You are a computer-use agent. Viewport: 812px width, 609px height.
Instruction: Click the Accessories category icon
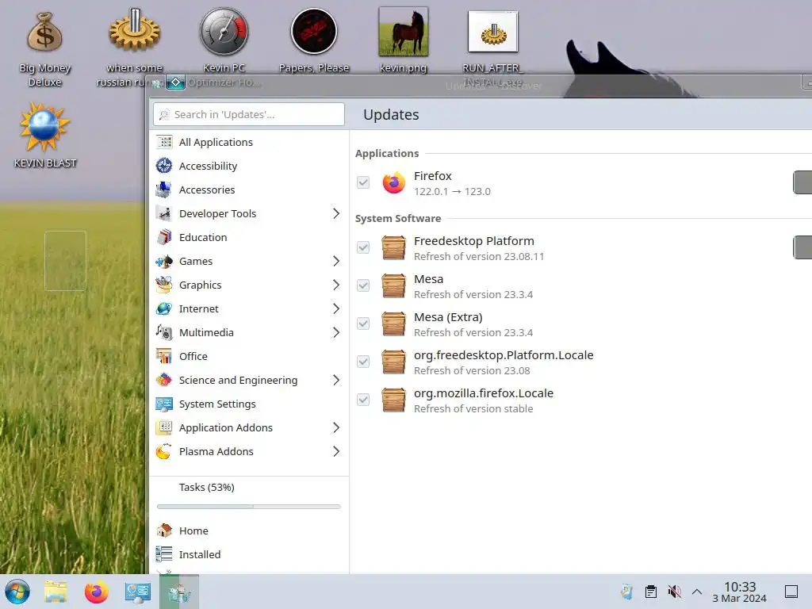(x=164, y=190)
